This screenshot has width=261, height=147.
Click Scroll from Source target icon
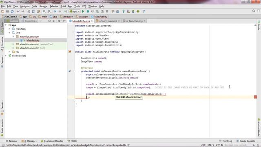pos(49,21)
